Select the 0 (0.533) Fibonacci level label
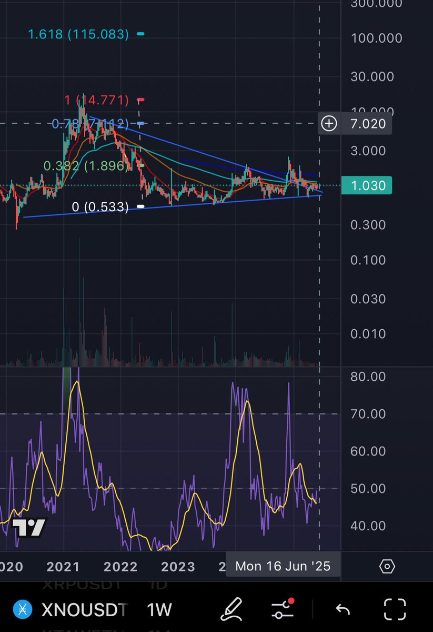The width and height of the screenshot is (433, 632). (x=100, y=207)
